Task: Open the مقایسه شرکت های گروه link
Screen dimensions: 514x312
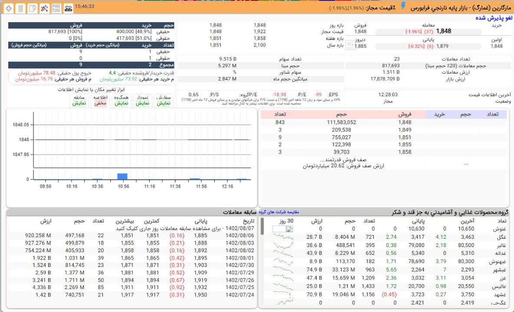Action: (x=279, y=212)
